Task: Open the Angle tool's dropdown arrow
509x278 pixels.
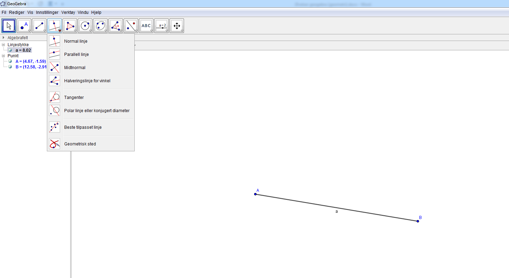Action: [x=121, y=31]
